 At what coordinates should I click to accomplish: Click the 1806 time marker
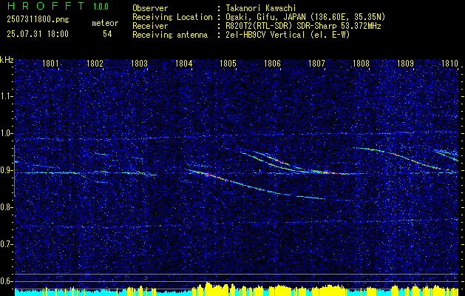coord(272,64)
